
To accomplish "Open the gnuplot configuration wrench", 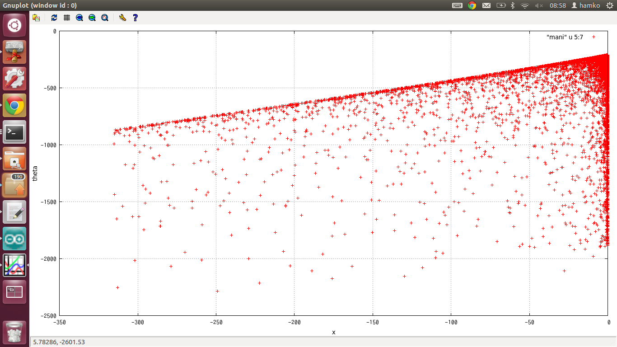I will click(122, 18).
